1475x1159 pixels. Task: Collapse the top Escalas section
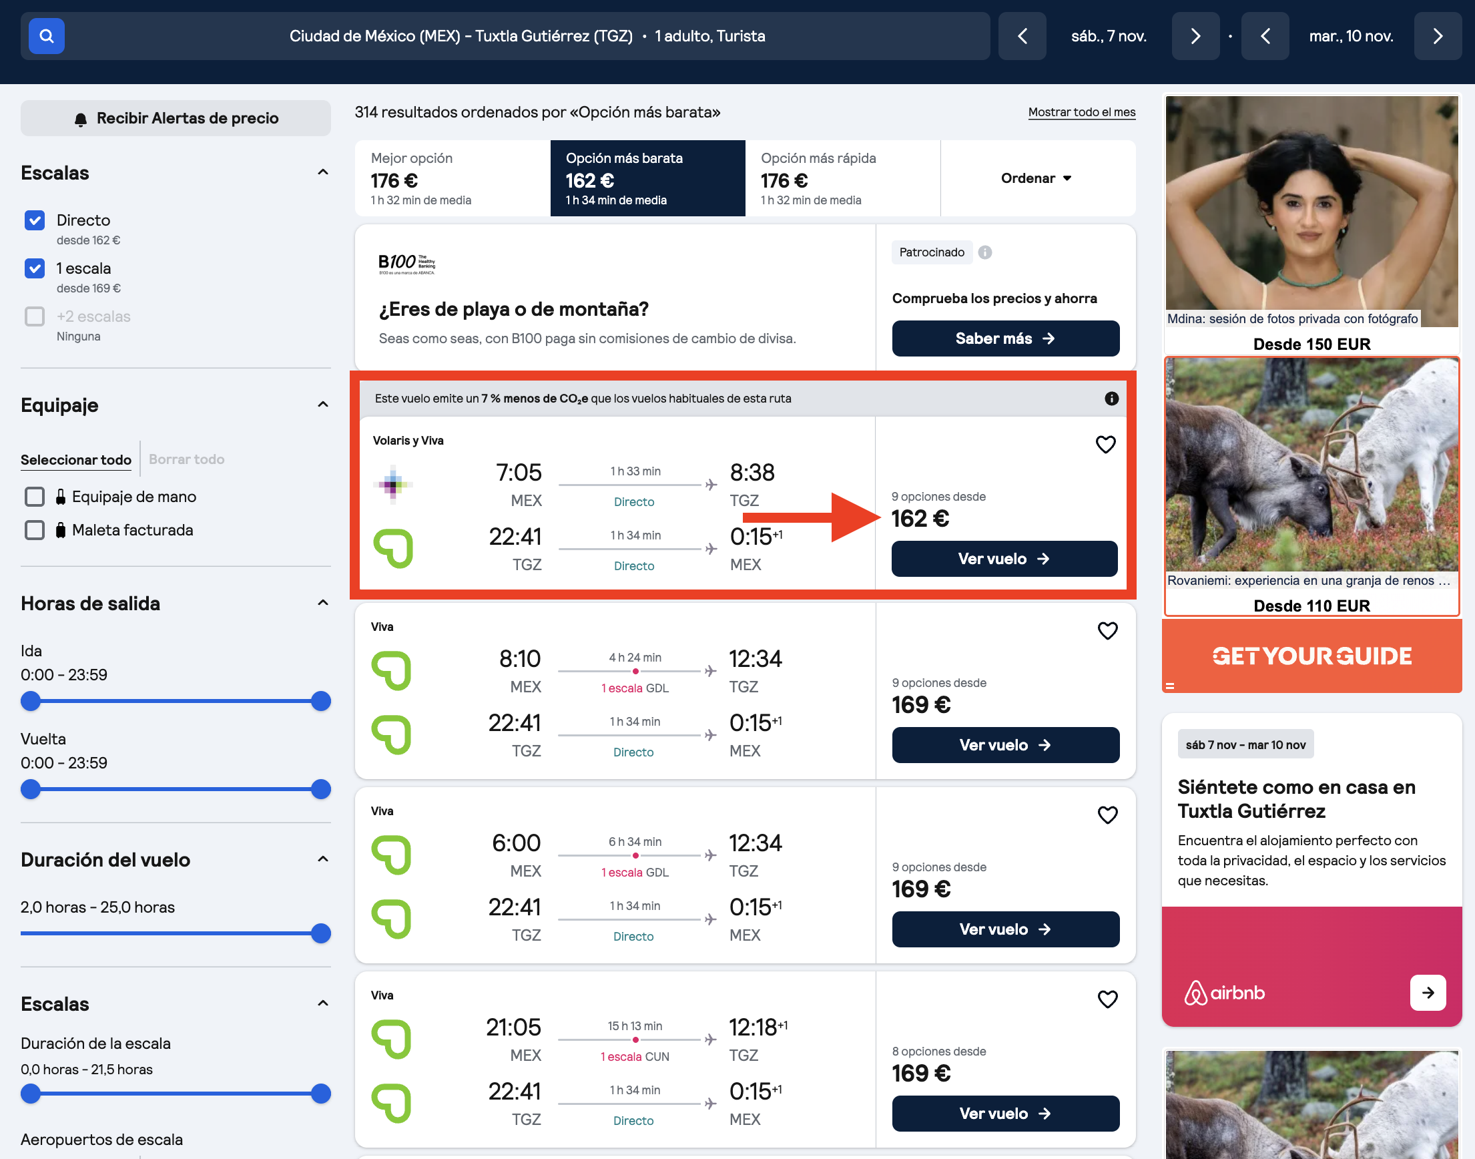[x=323, y=172]
